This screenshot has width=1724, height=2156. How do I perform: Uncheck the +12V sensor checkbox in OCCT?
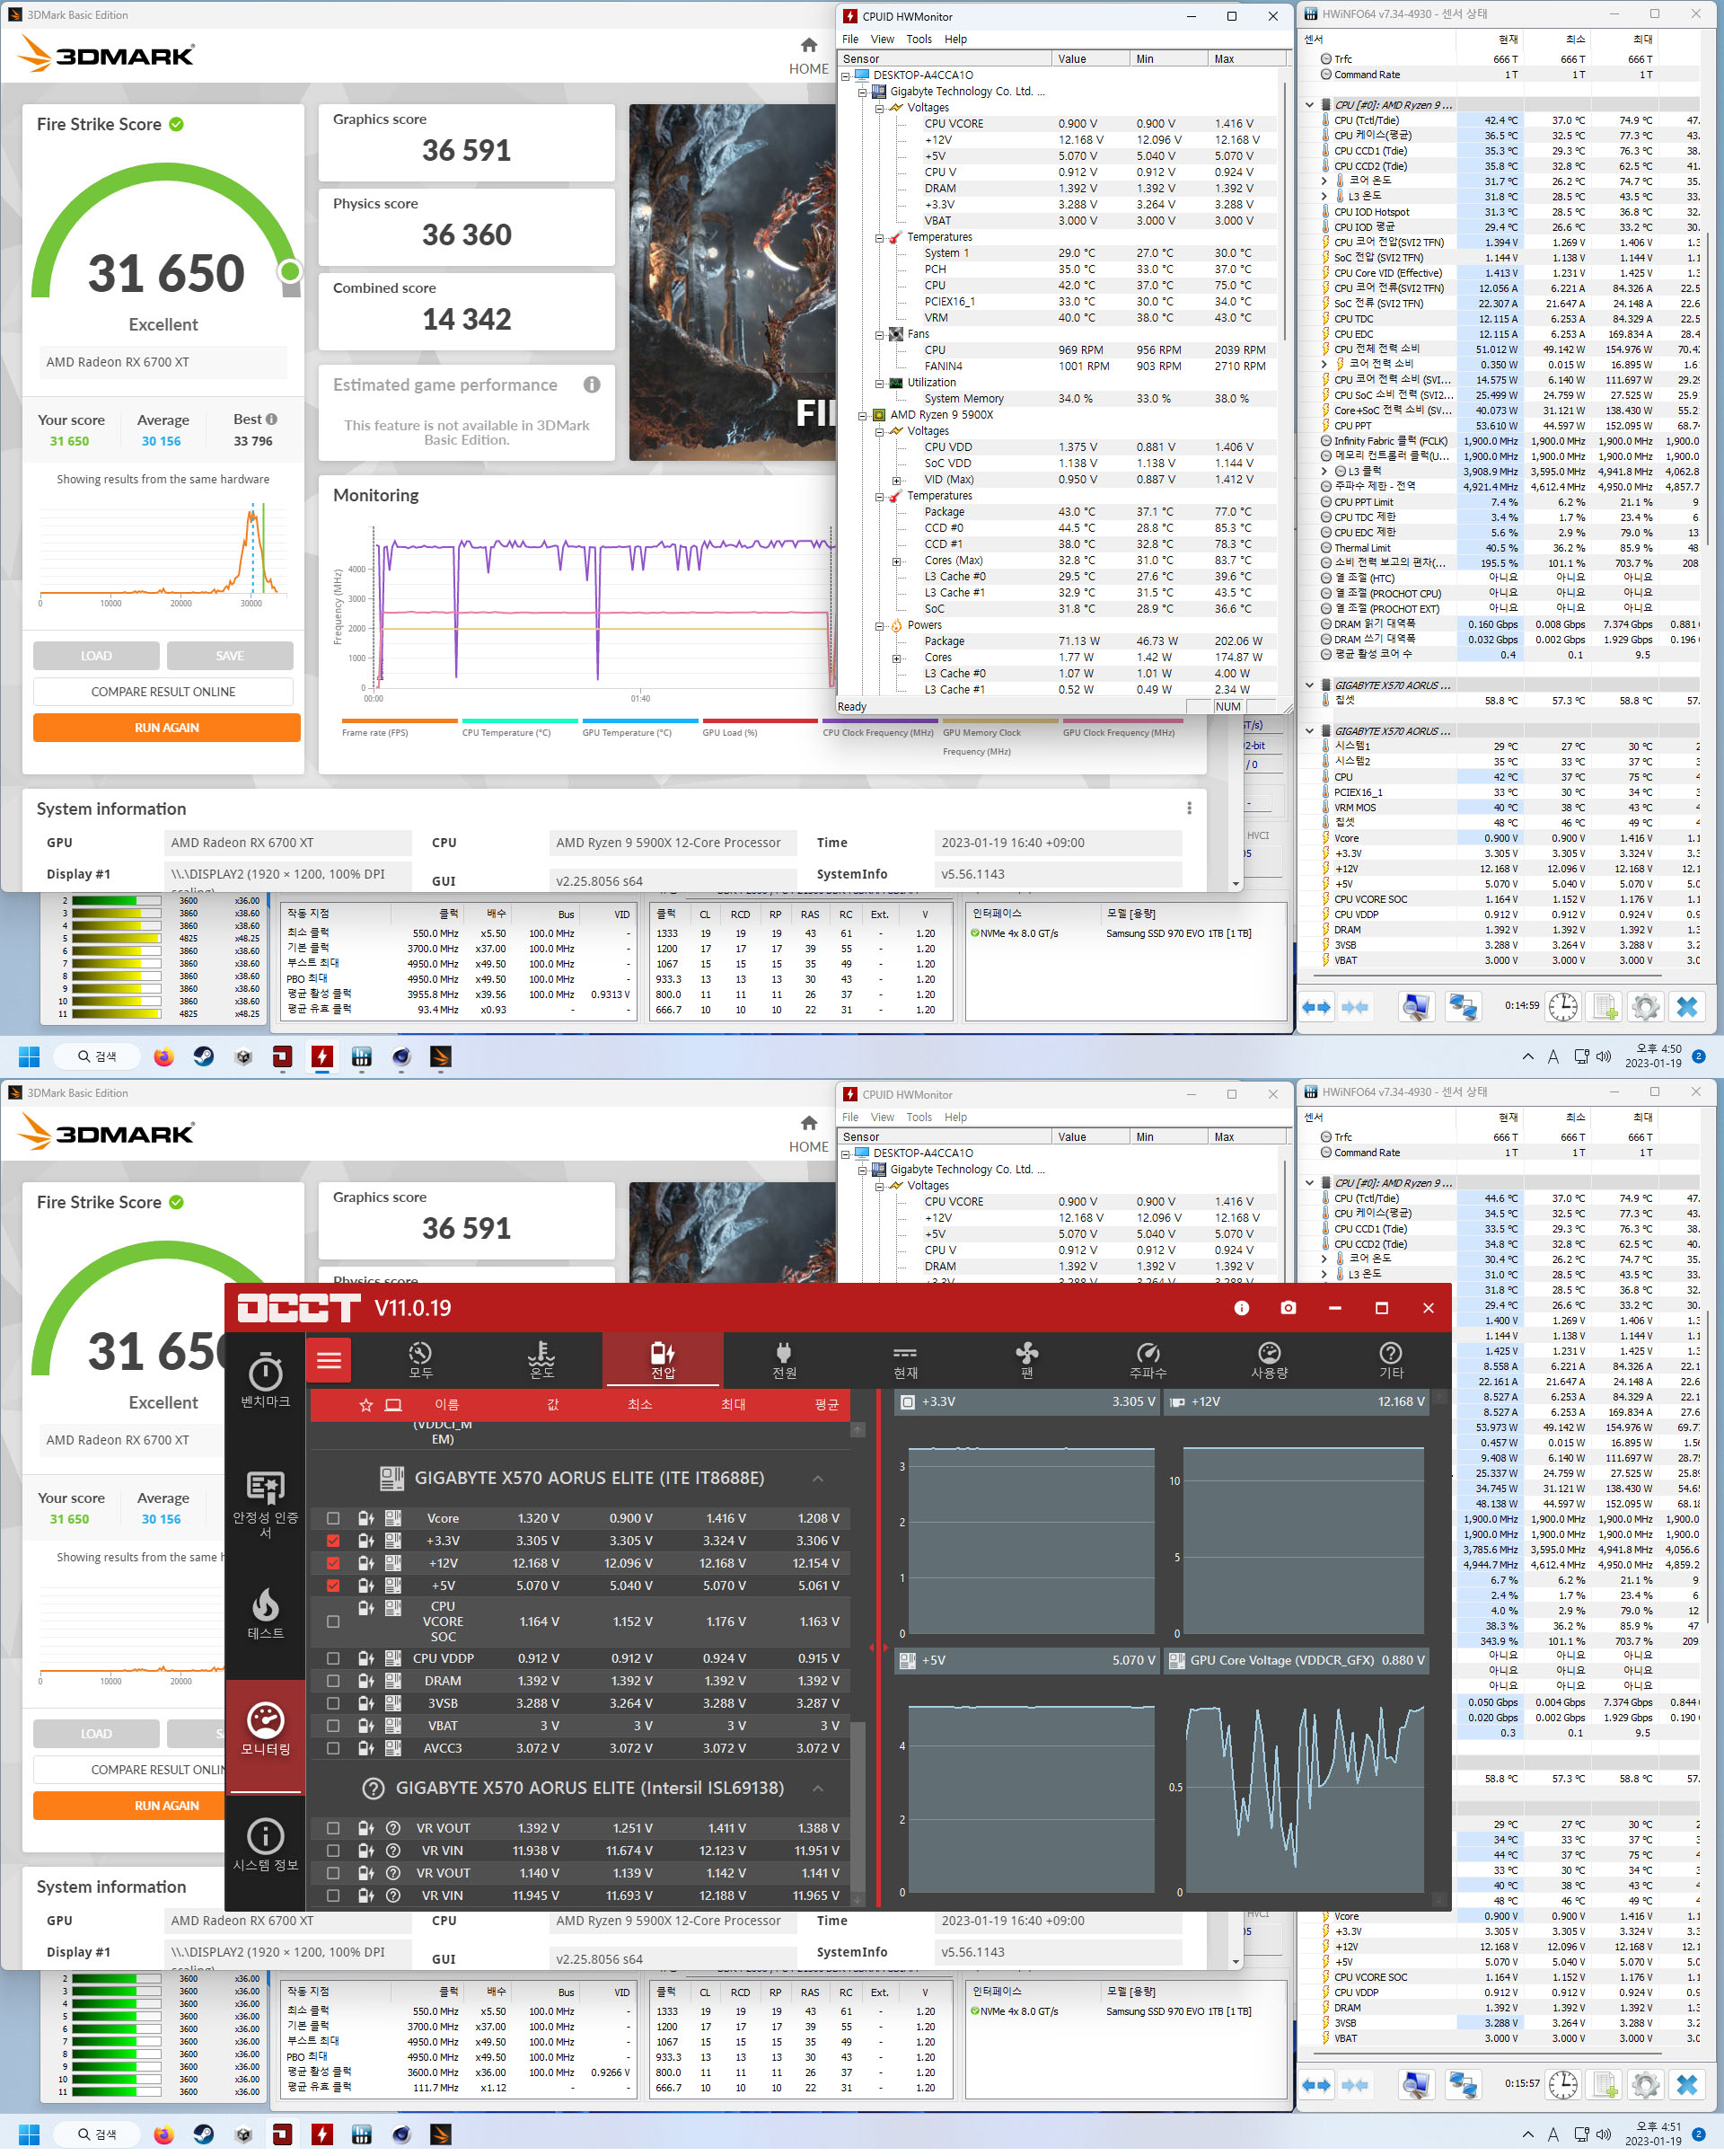click(x=334, y=1563)
